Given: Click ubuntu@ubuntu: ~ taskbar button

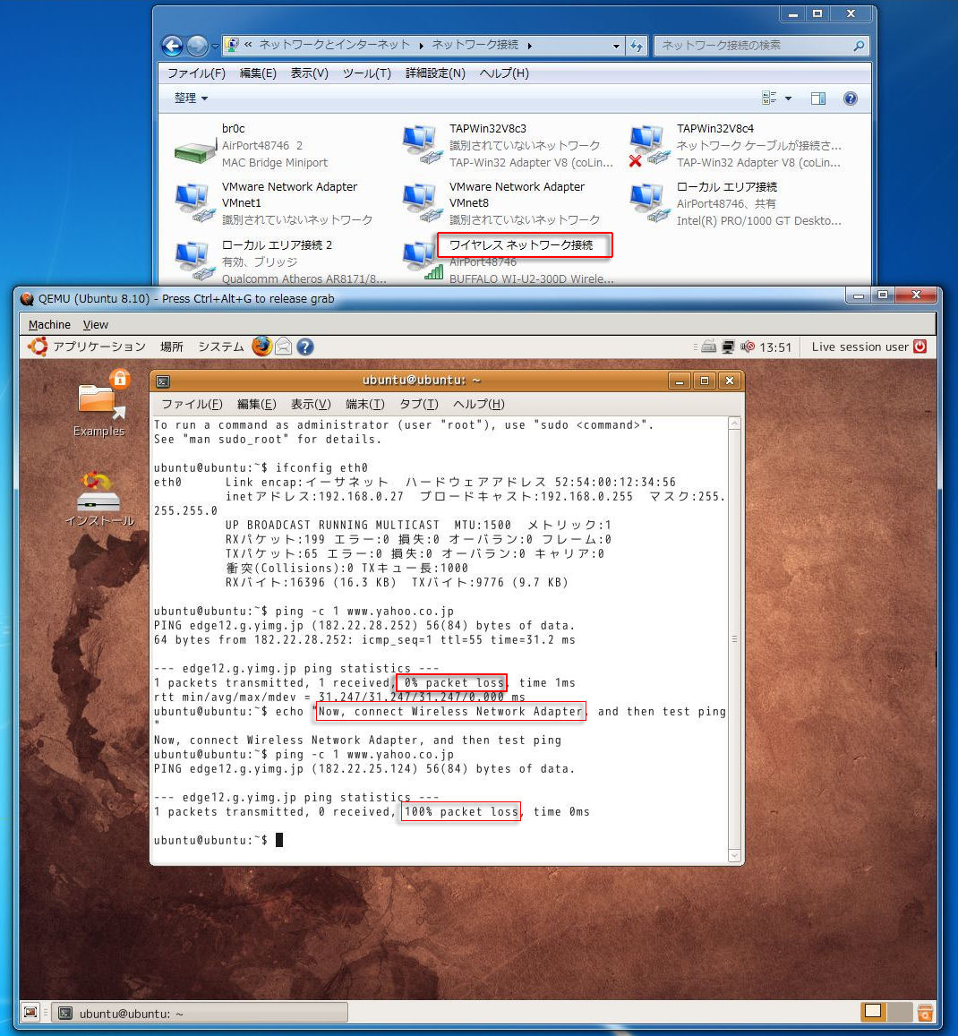Looking at the screenshot, I should 201,1013.
